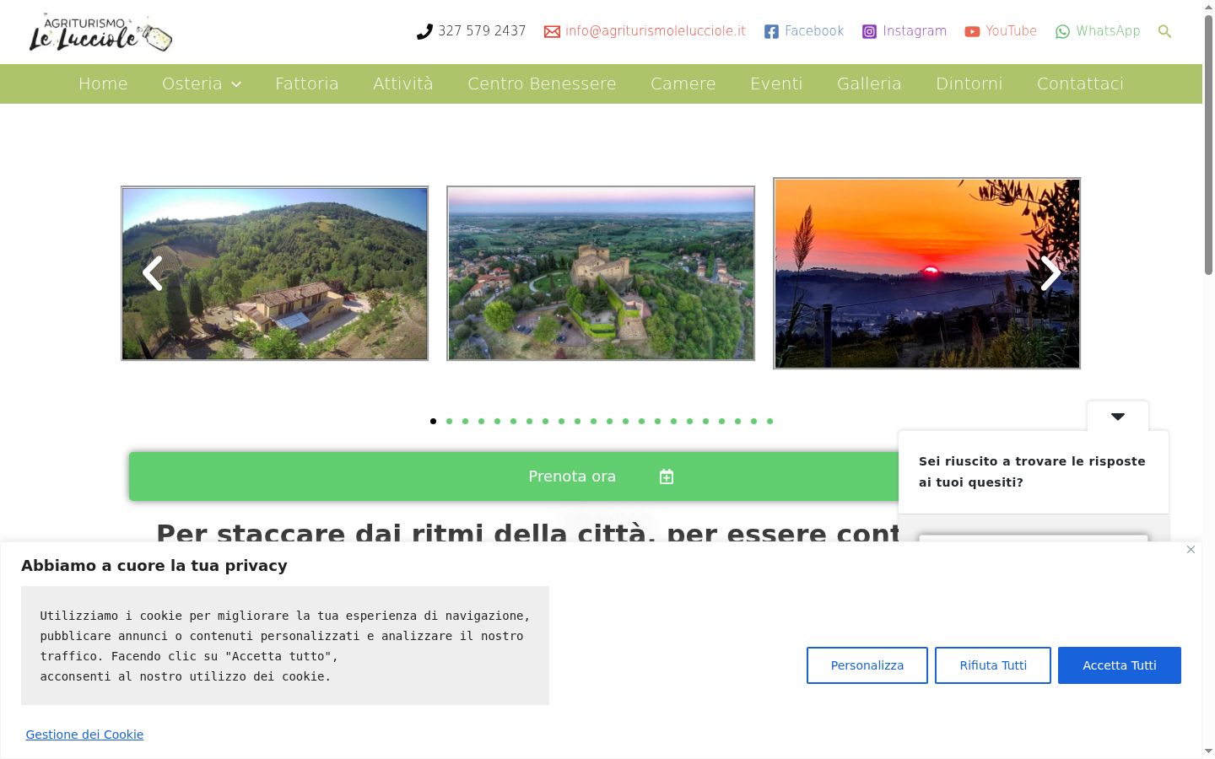Close the cookie privacy banner

click(x=1191, y=550)
